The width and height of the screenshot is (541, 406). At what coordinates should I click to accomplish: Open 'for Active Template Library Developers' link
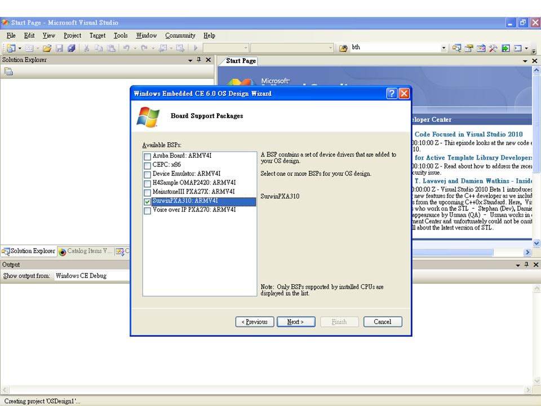click(x=473, y=157)
